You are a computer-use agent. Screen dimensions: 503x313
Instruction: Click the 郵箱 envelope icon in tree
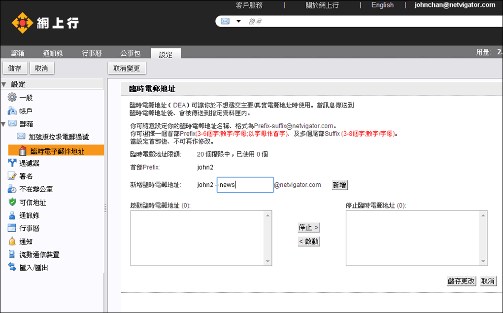tap(12, 123)
